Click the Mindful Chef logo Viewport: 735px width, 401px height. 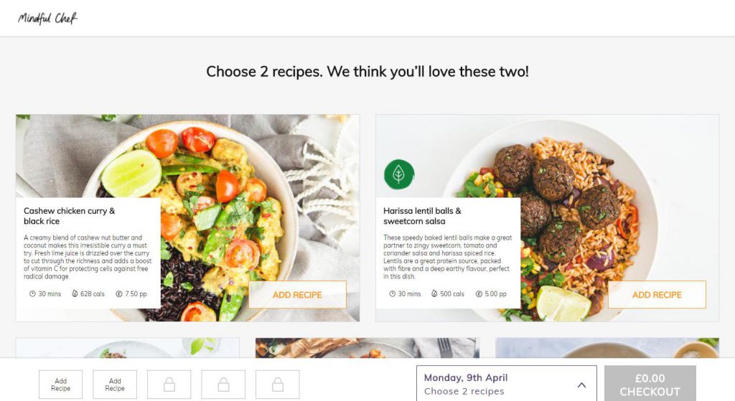pyautogui.click(x=47, y=18)
